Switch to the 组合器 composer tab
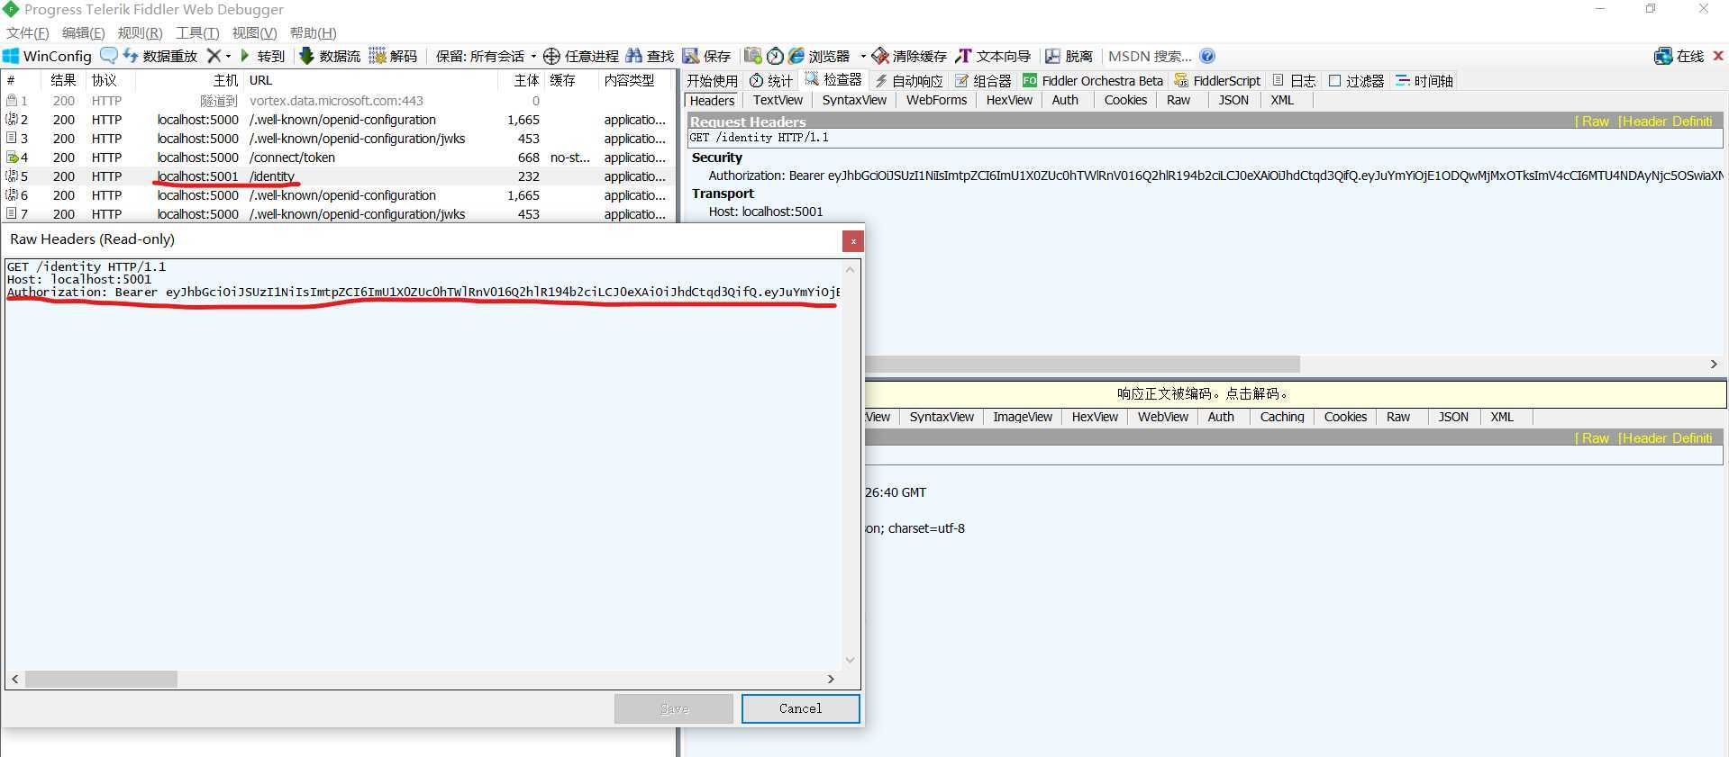Image resolution: width=1729 pixels, height=757 pixels. tap(983, 81)
